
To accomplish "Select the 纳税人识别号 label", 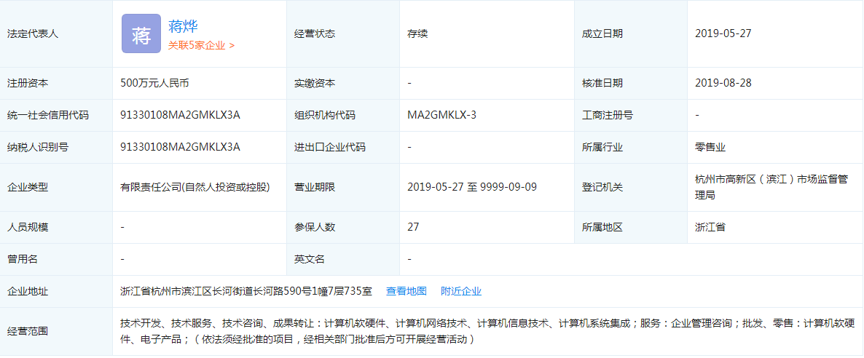I will point(38,148).
